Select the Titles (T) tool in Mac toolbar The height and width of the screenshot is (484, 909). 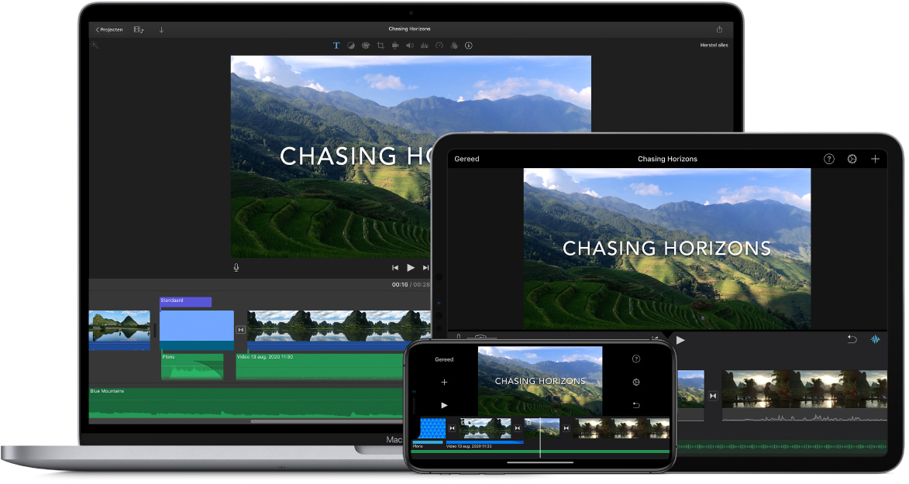pos(336,46)
